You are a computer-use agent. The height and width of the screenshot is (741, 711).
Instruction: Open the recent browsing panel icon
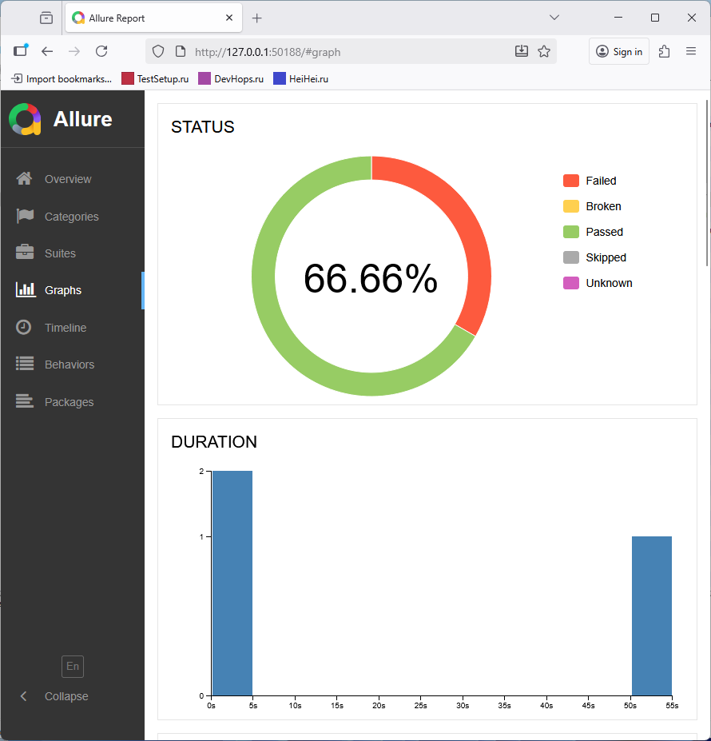point(21,50)
